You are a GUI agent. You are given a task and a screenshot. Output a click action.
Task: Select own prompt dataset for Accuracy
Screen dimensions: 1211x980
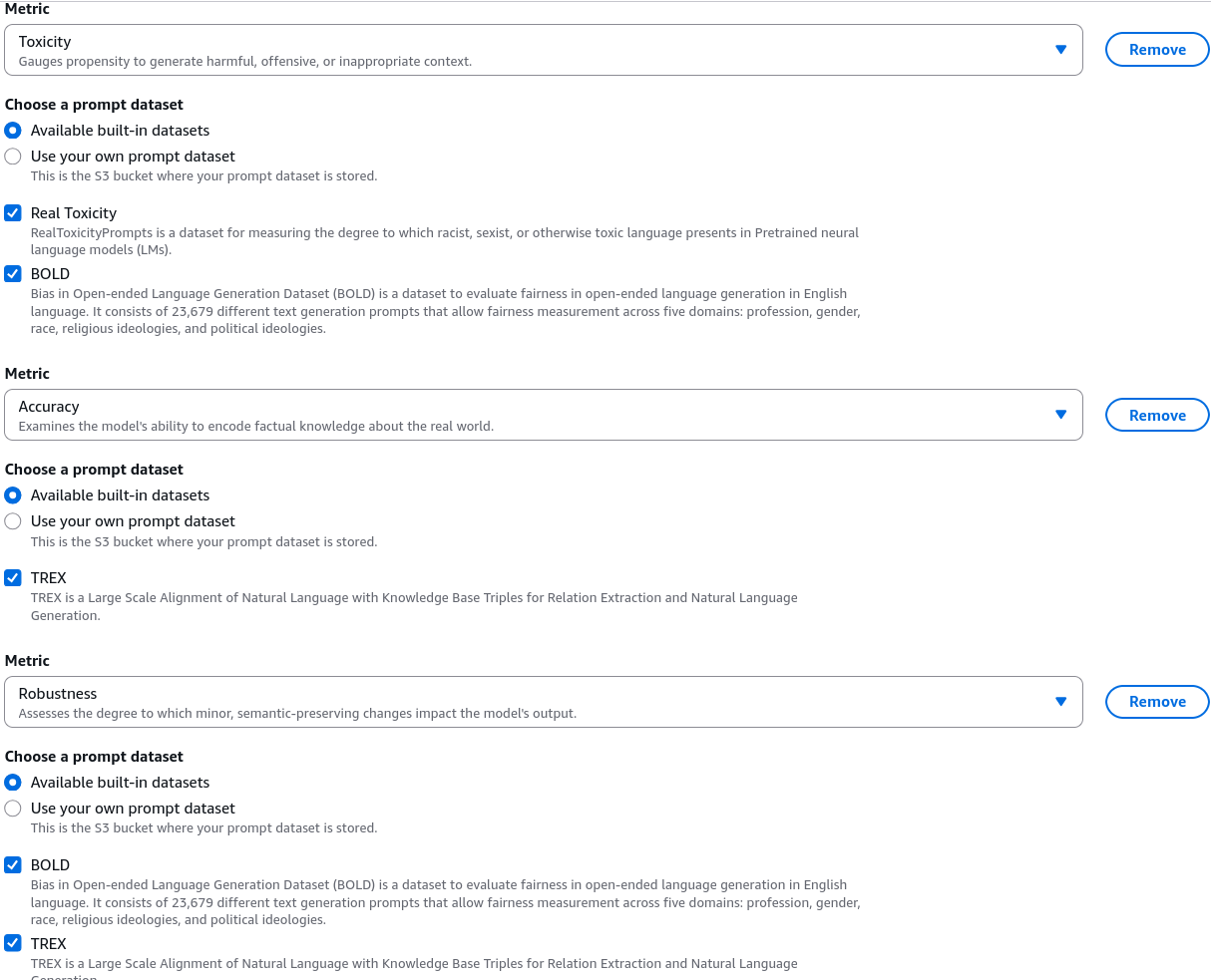click(x=13, y=521)
